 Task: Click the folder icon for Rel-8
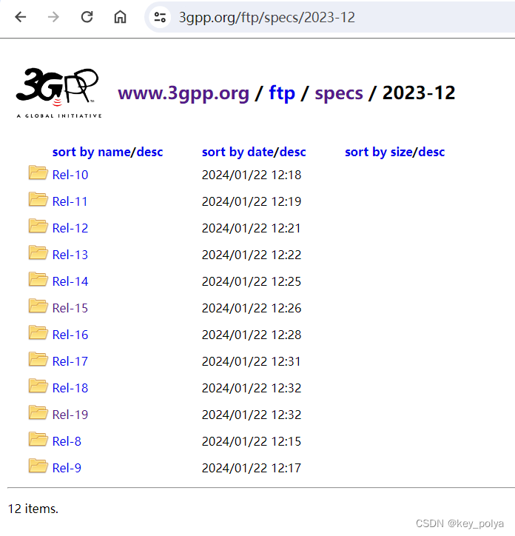(x=38, y=439)
